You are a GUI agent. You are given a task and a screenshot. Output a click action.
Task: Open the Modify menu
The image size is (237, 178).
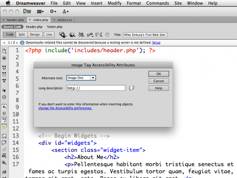coord(115,3)
